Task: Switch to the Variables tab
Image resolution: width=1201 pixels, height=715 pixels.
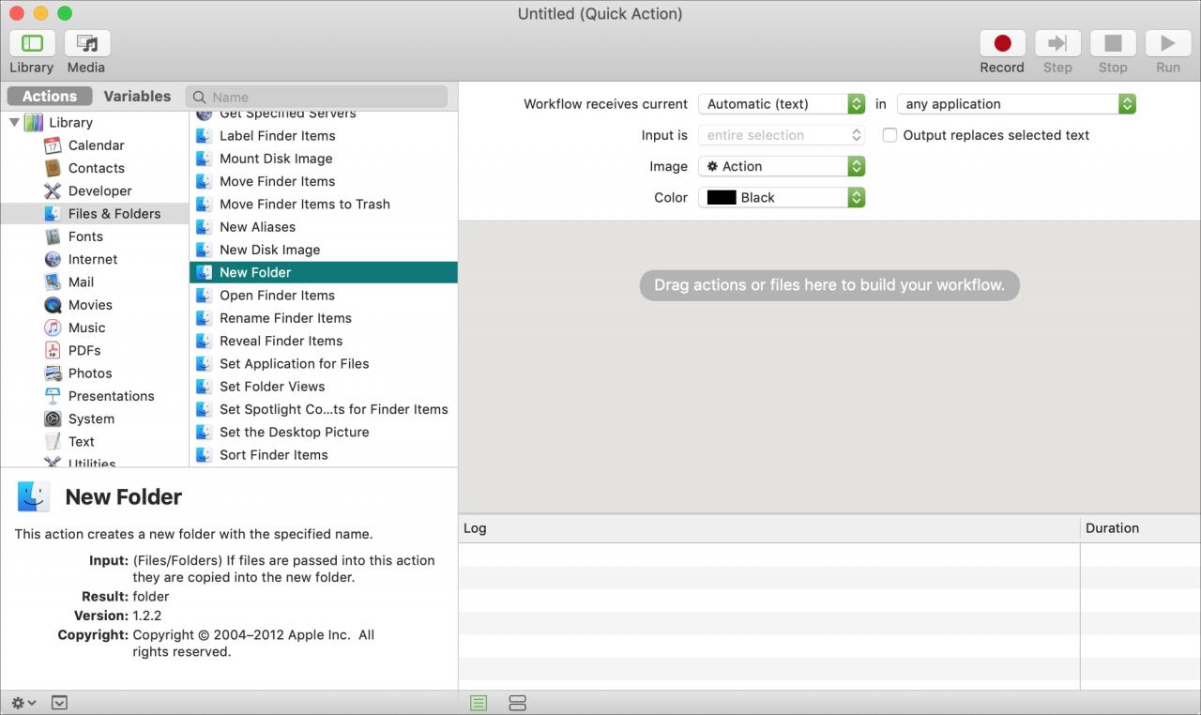Action: point(137,97)
